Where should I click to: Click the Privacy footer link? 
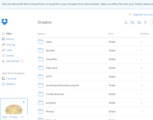(x=14, y=117)
